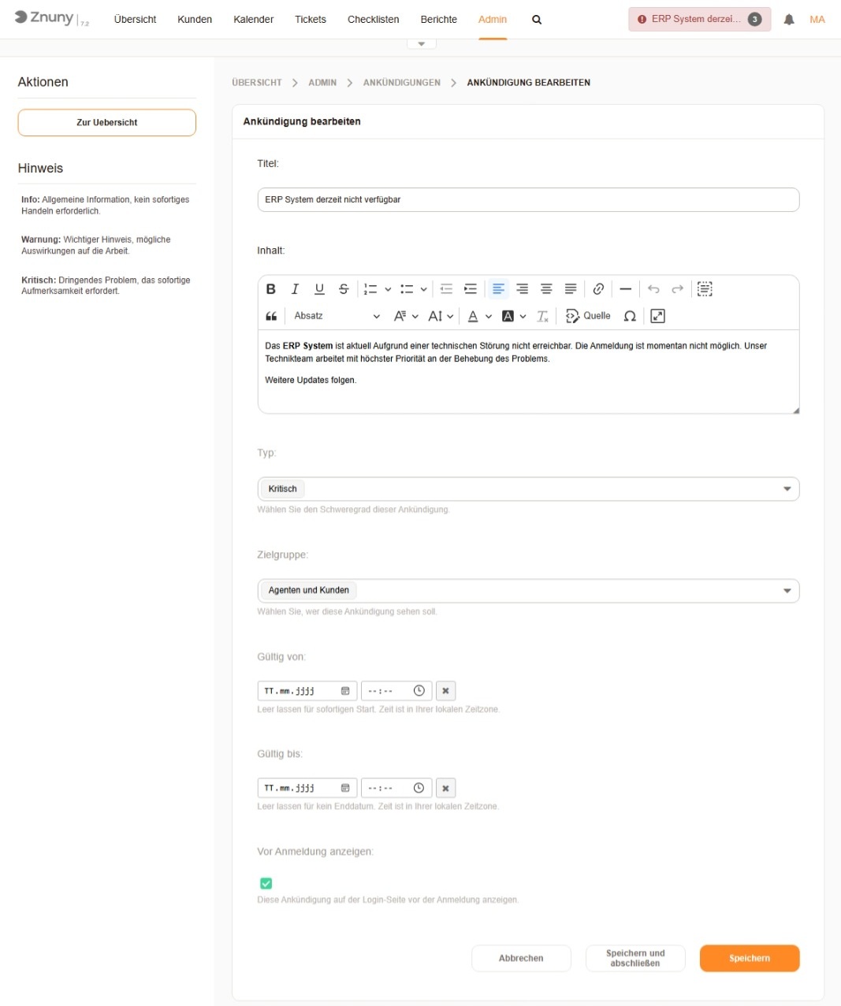Apply italic formatting in editor
841x1006 pixels.
point(295,289)
